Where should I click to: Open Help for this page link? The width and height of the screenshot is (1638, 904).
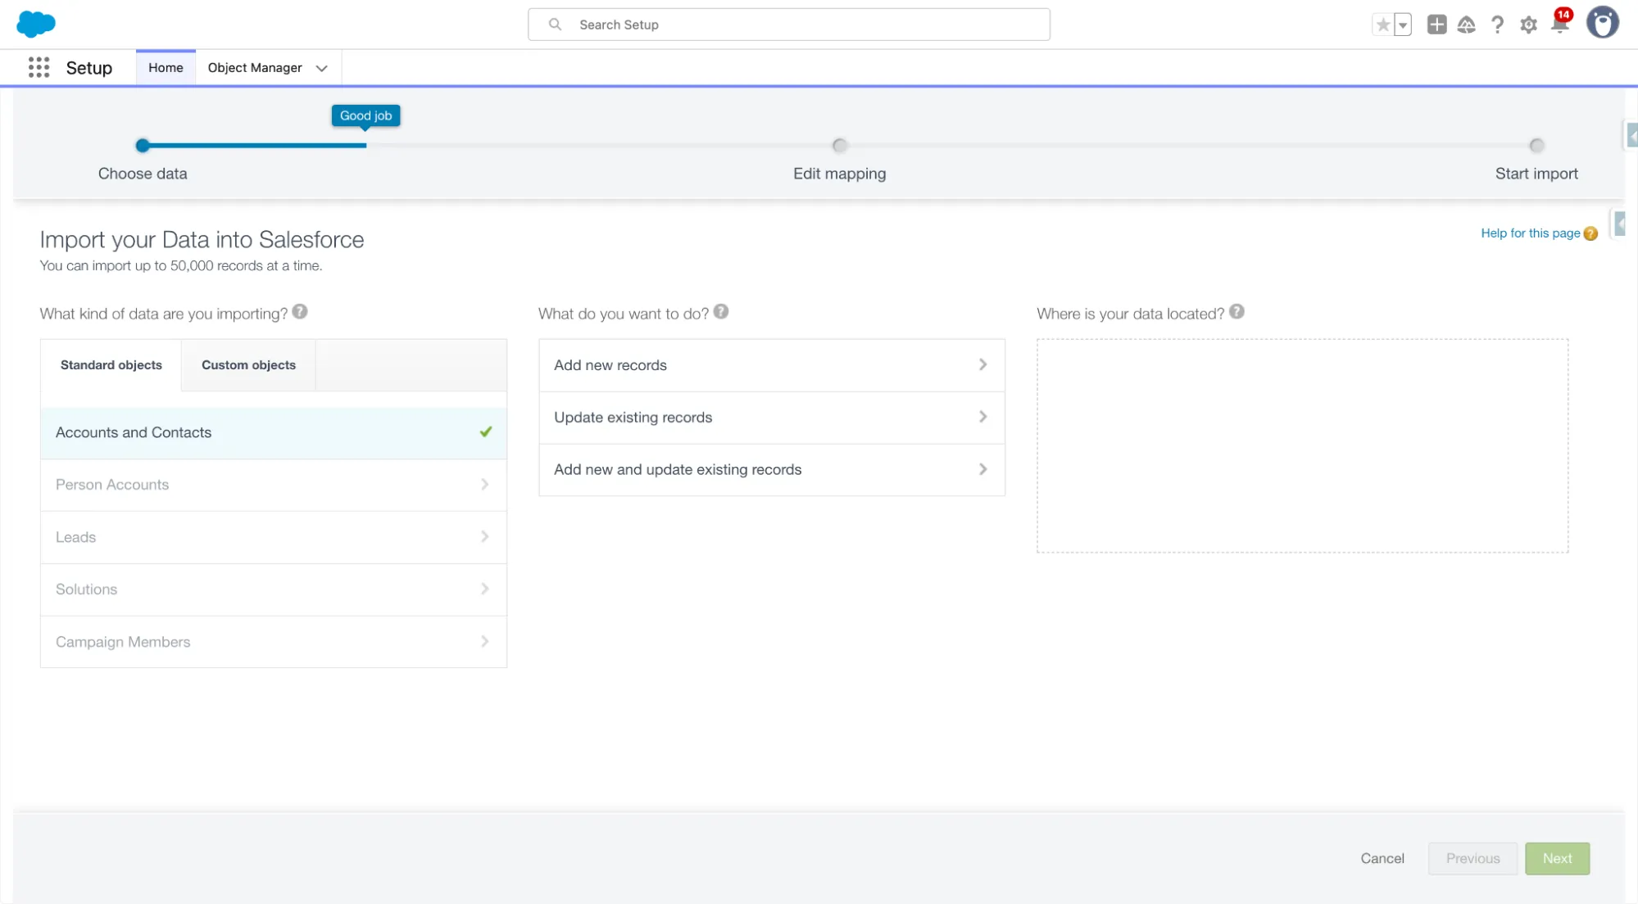coord(1530,233)
